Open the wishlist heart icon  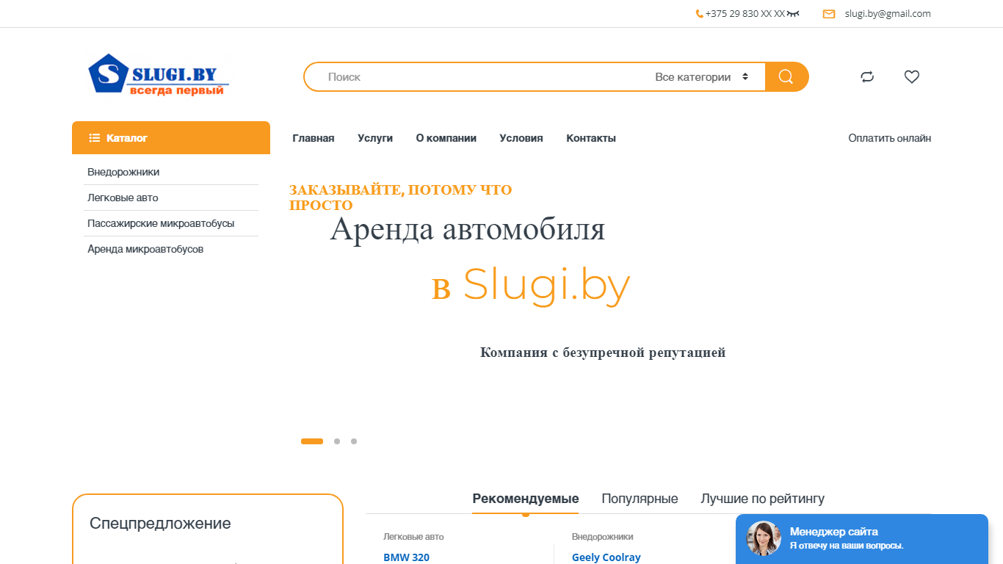912,77
